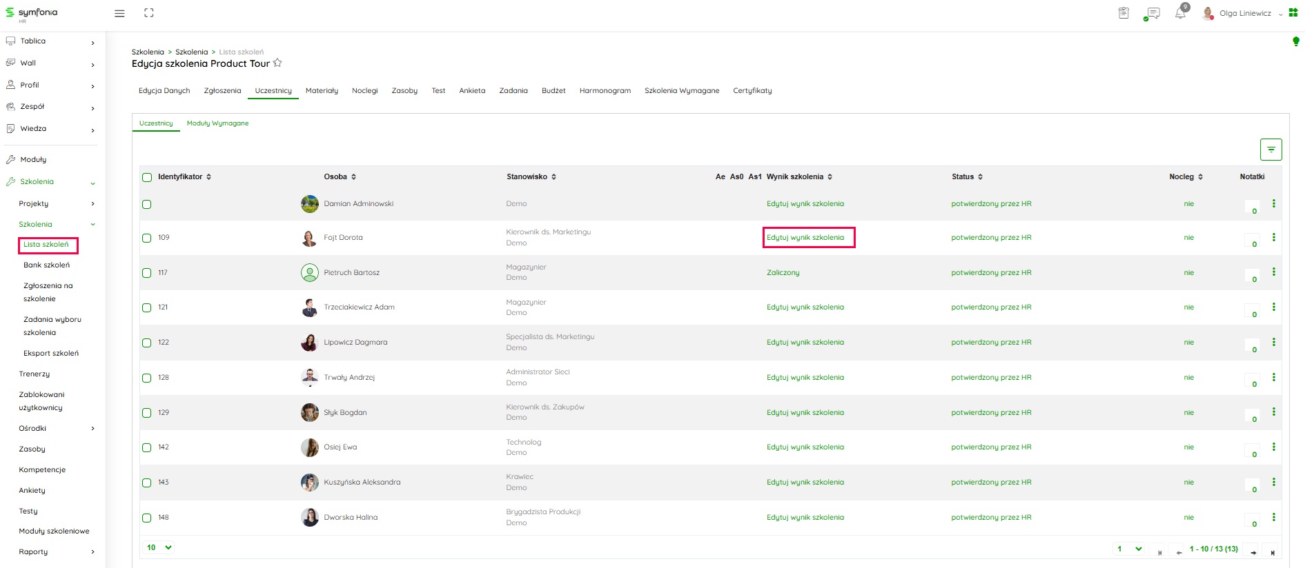The width and height of the screenshot is (1305, 568).
Task: Open the Moduły Wymagane subtab
Action: pos(217,123)
